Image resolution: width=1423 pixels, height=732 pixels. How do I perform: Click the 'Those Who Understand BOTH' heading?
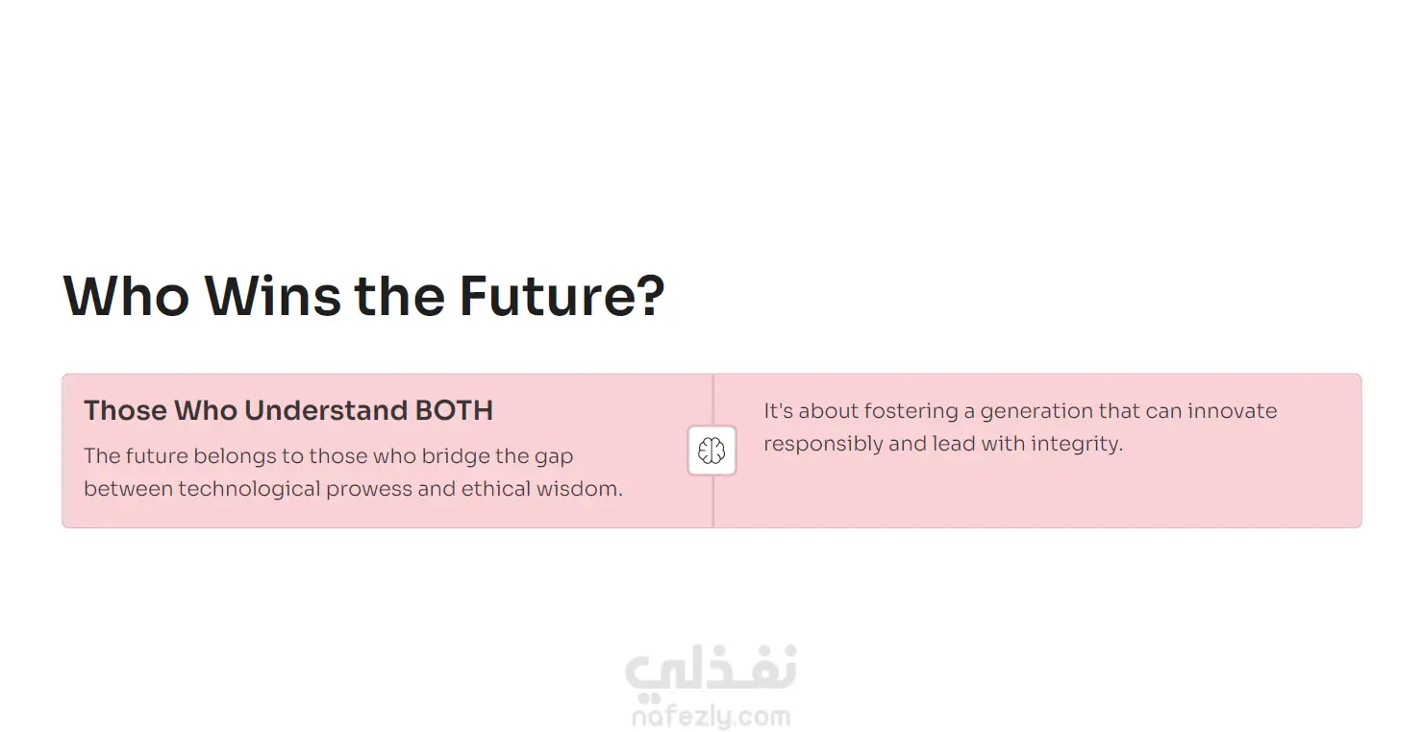point(288,410)
